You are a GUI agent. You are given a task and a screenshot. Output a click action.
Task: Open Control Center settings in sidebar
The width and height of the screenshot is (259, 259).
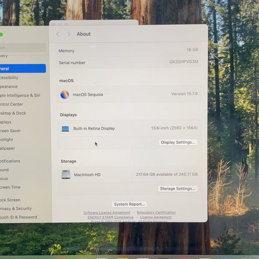coord(11,105)
